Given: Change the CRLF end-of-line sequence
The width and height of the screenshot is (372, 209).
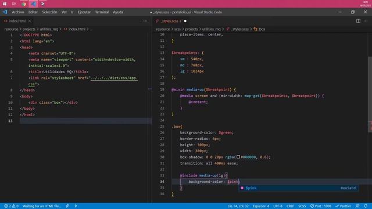Looking at the screenshot, I should tap(290, 206).
